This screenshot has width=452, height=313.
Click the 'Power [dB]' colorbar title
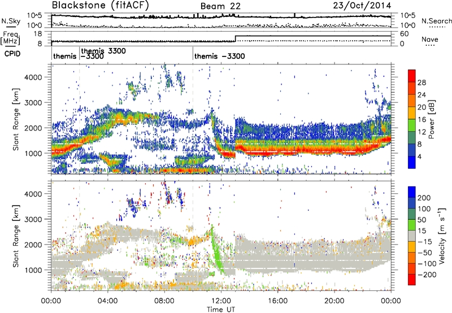pos(431,119)
